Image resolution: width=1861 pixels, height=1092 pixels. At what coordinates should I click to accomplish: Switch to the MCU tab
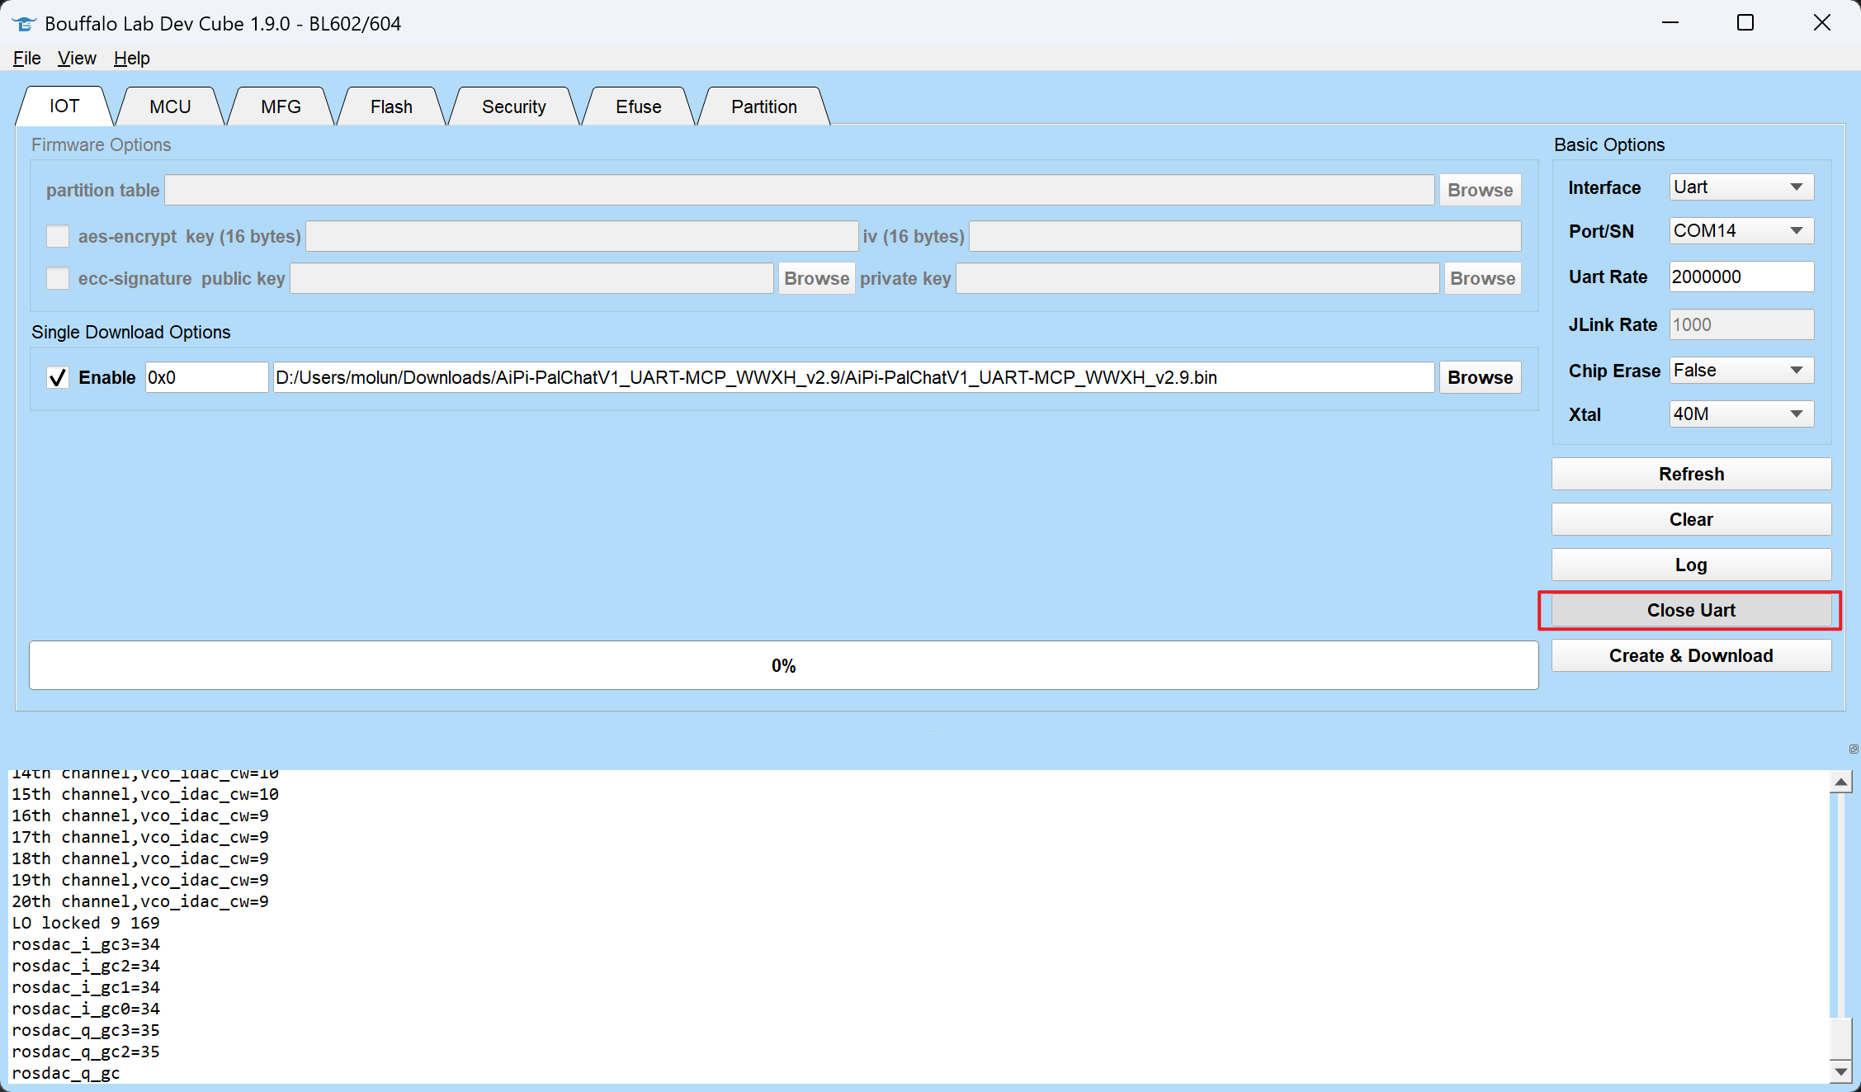(170, 106)
